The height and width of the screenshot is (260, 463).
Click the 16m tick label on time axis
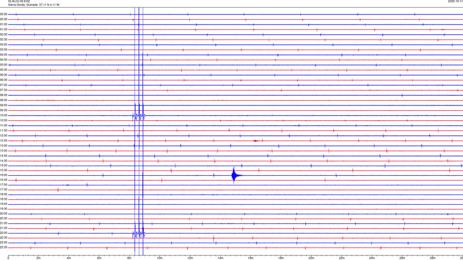pos(251,258)
